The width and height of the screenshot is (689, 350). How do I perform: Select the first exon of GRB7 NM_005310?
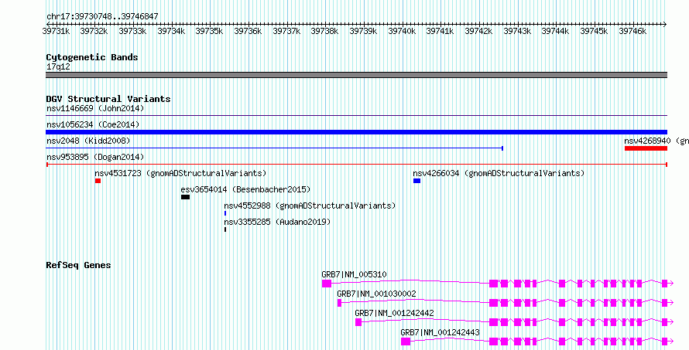pyautogui.click(x=327, y=284)
